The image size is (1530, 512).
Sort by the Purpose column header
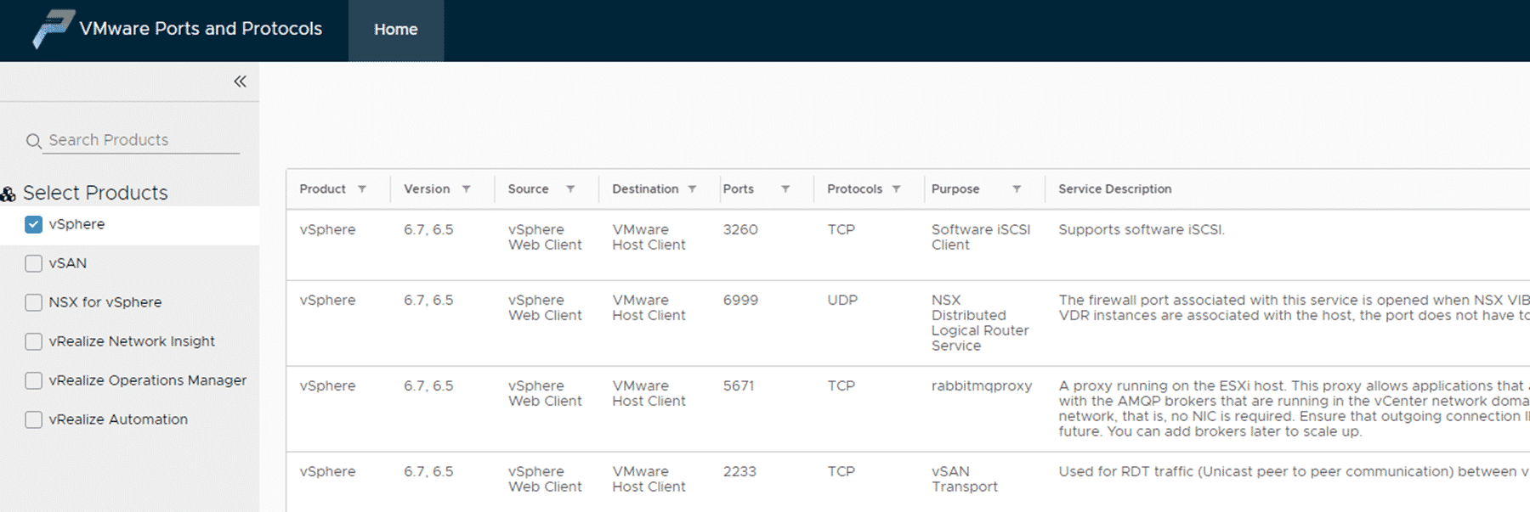(x=955, y=189)
